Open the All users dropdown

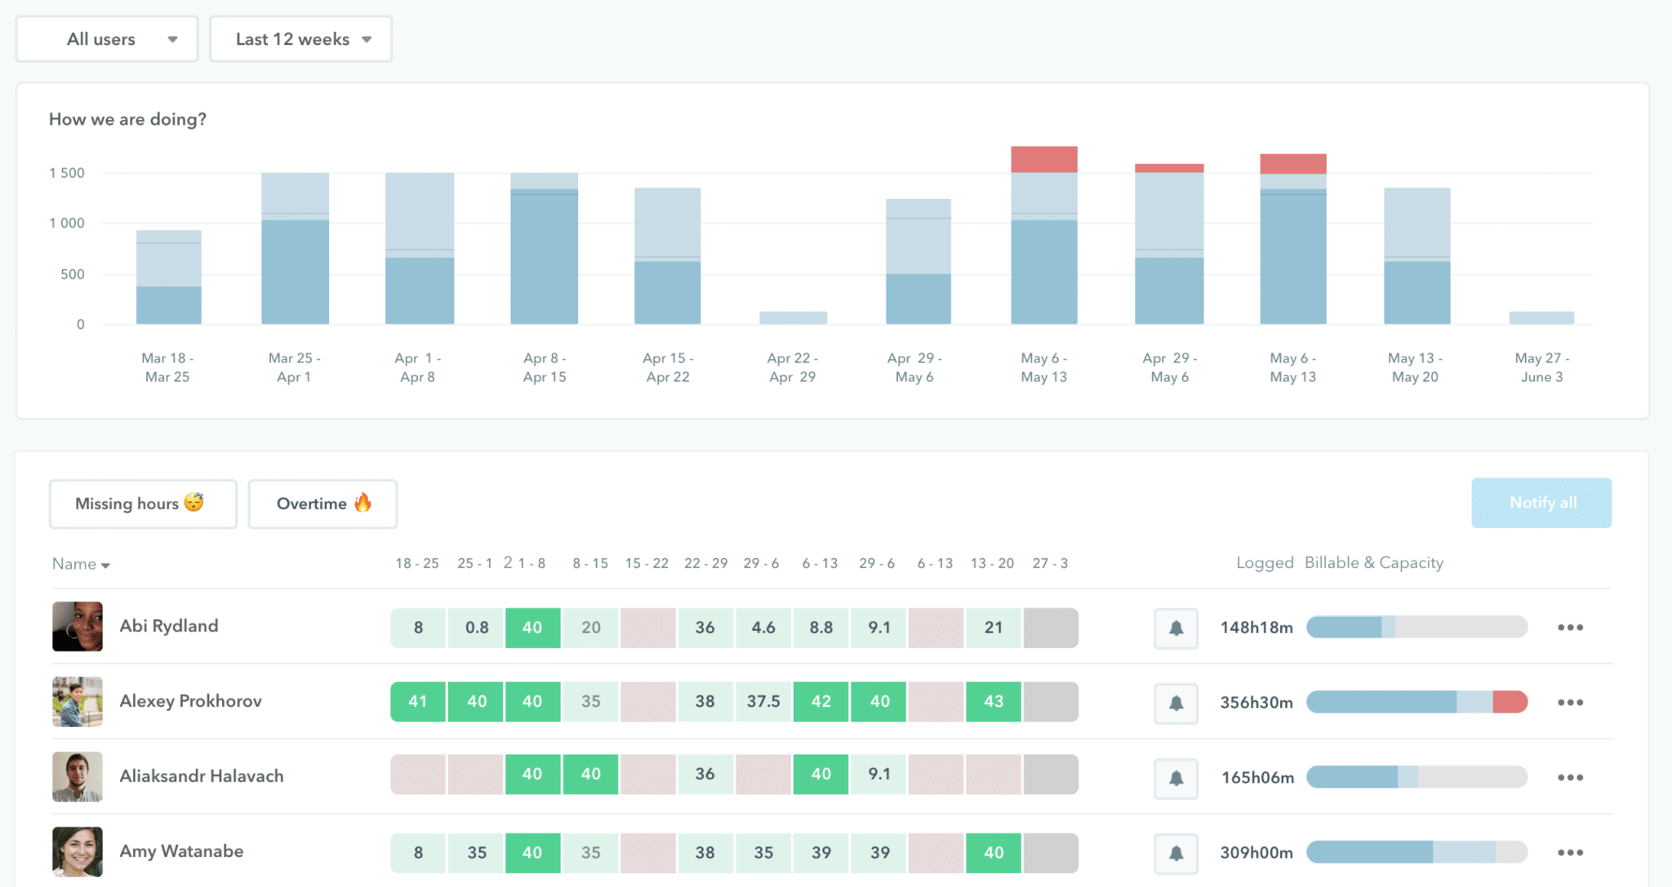pos(106,38)
